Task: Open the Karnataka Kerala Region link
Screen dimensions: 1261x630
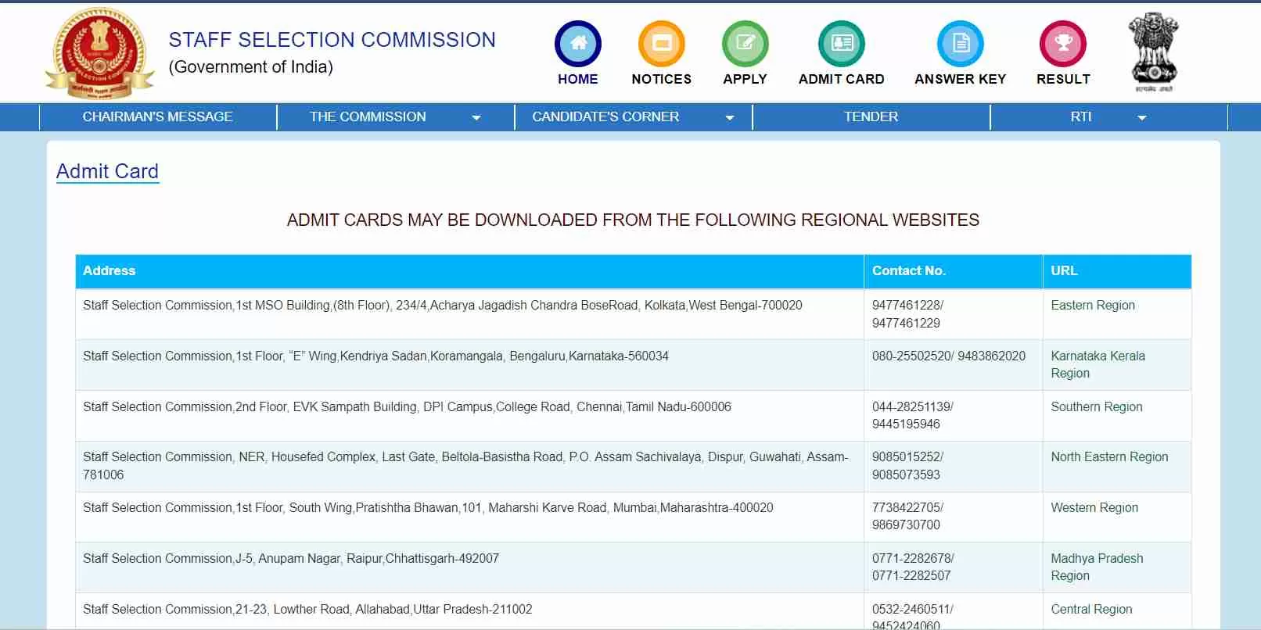Action: [1098, 365]
